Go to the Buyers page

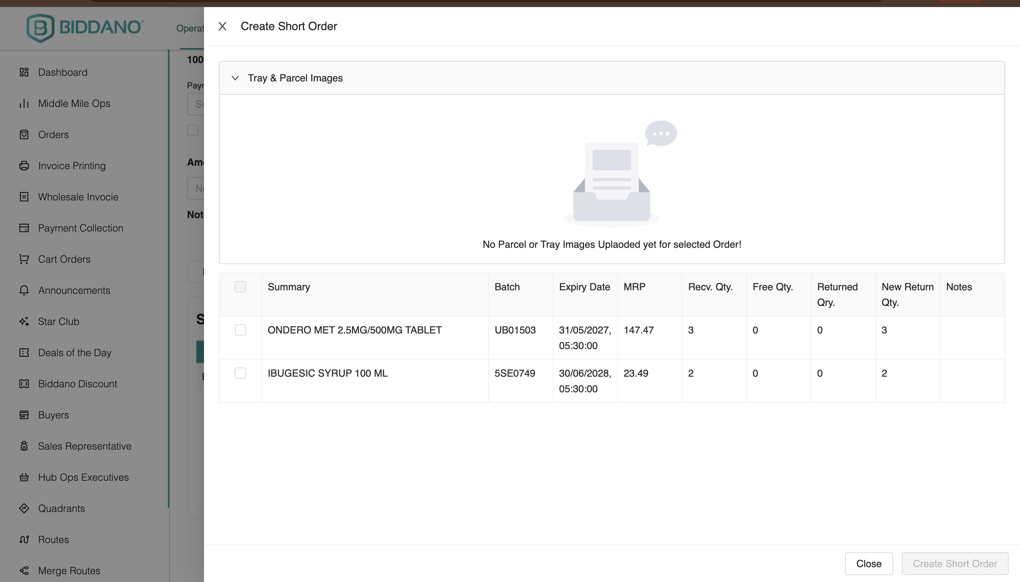[53, 415]
